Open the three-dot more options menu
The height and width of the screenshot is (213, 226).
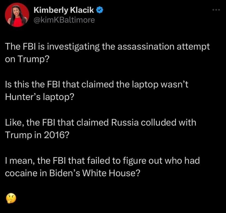(x=216, y=10)
